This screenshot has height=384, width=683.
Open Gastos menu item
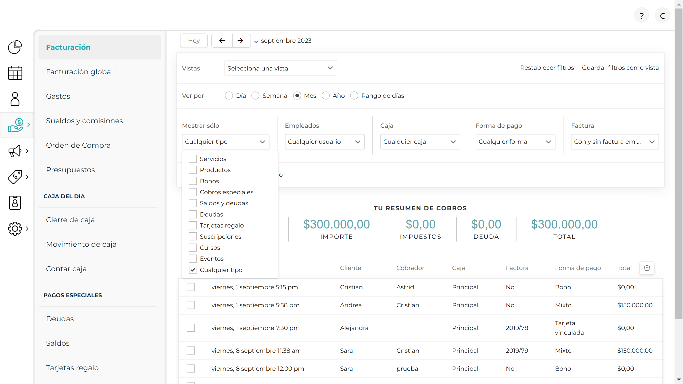click(x=58, y=96)
